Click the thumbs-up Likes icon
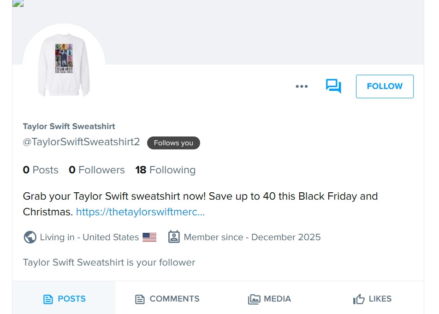 [359, 299]
